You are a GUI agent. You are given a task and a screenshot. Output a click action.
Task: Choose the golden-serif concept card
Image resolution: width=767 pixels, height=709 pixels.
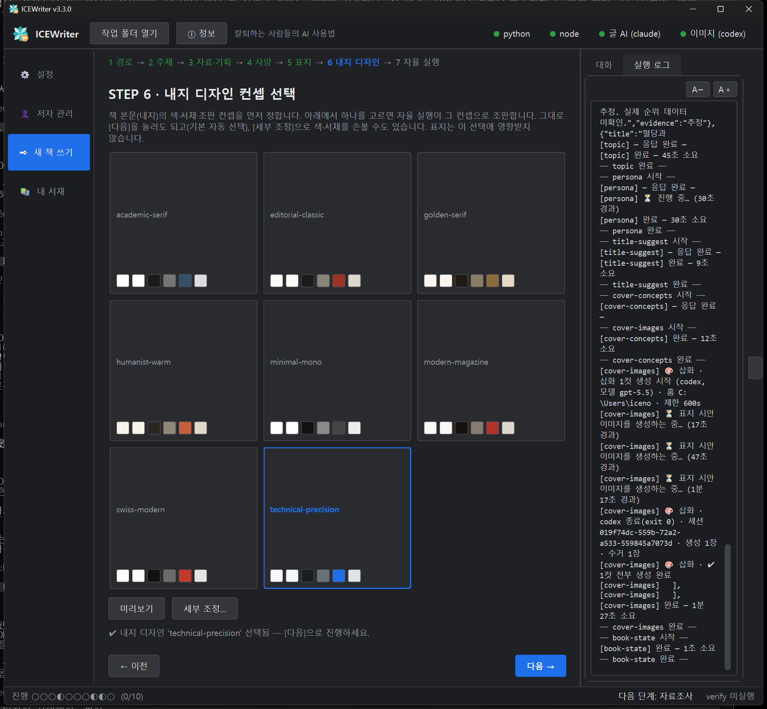pyautogui.click(x=491, y=223)
